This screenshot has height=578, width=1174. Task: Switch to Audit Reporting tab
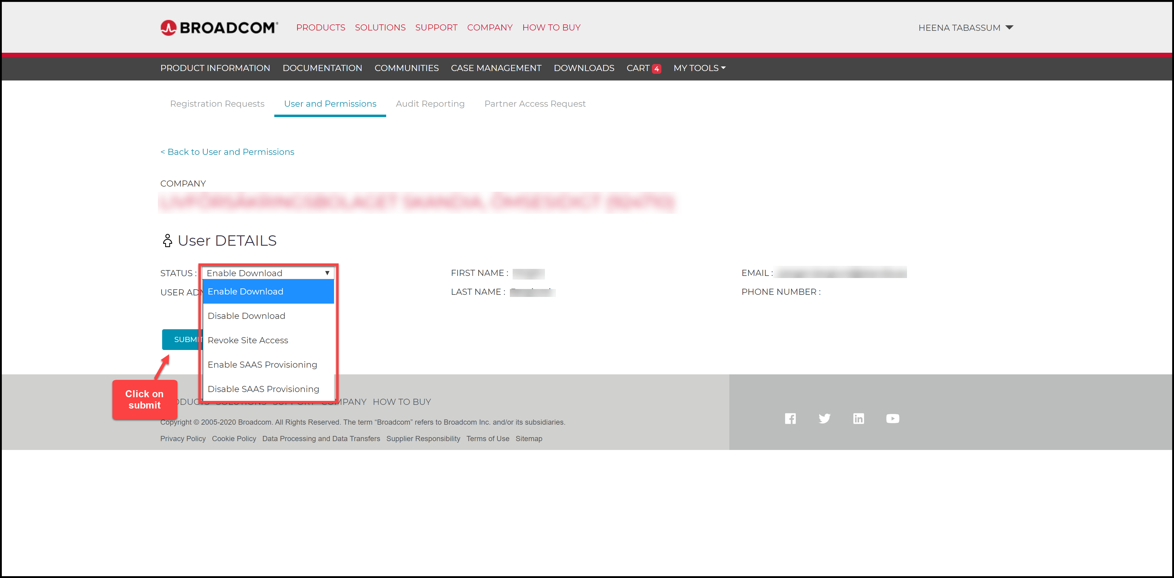430,104
